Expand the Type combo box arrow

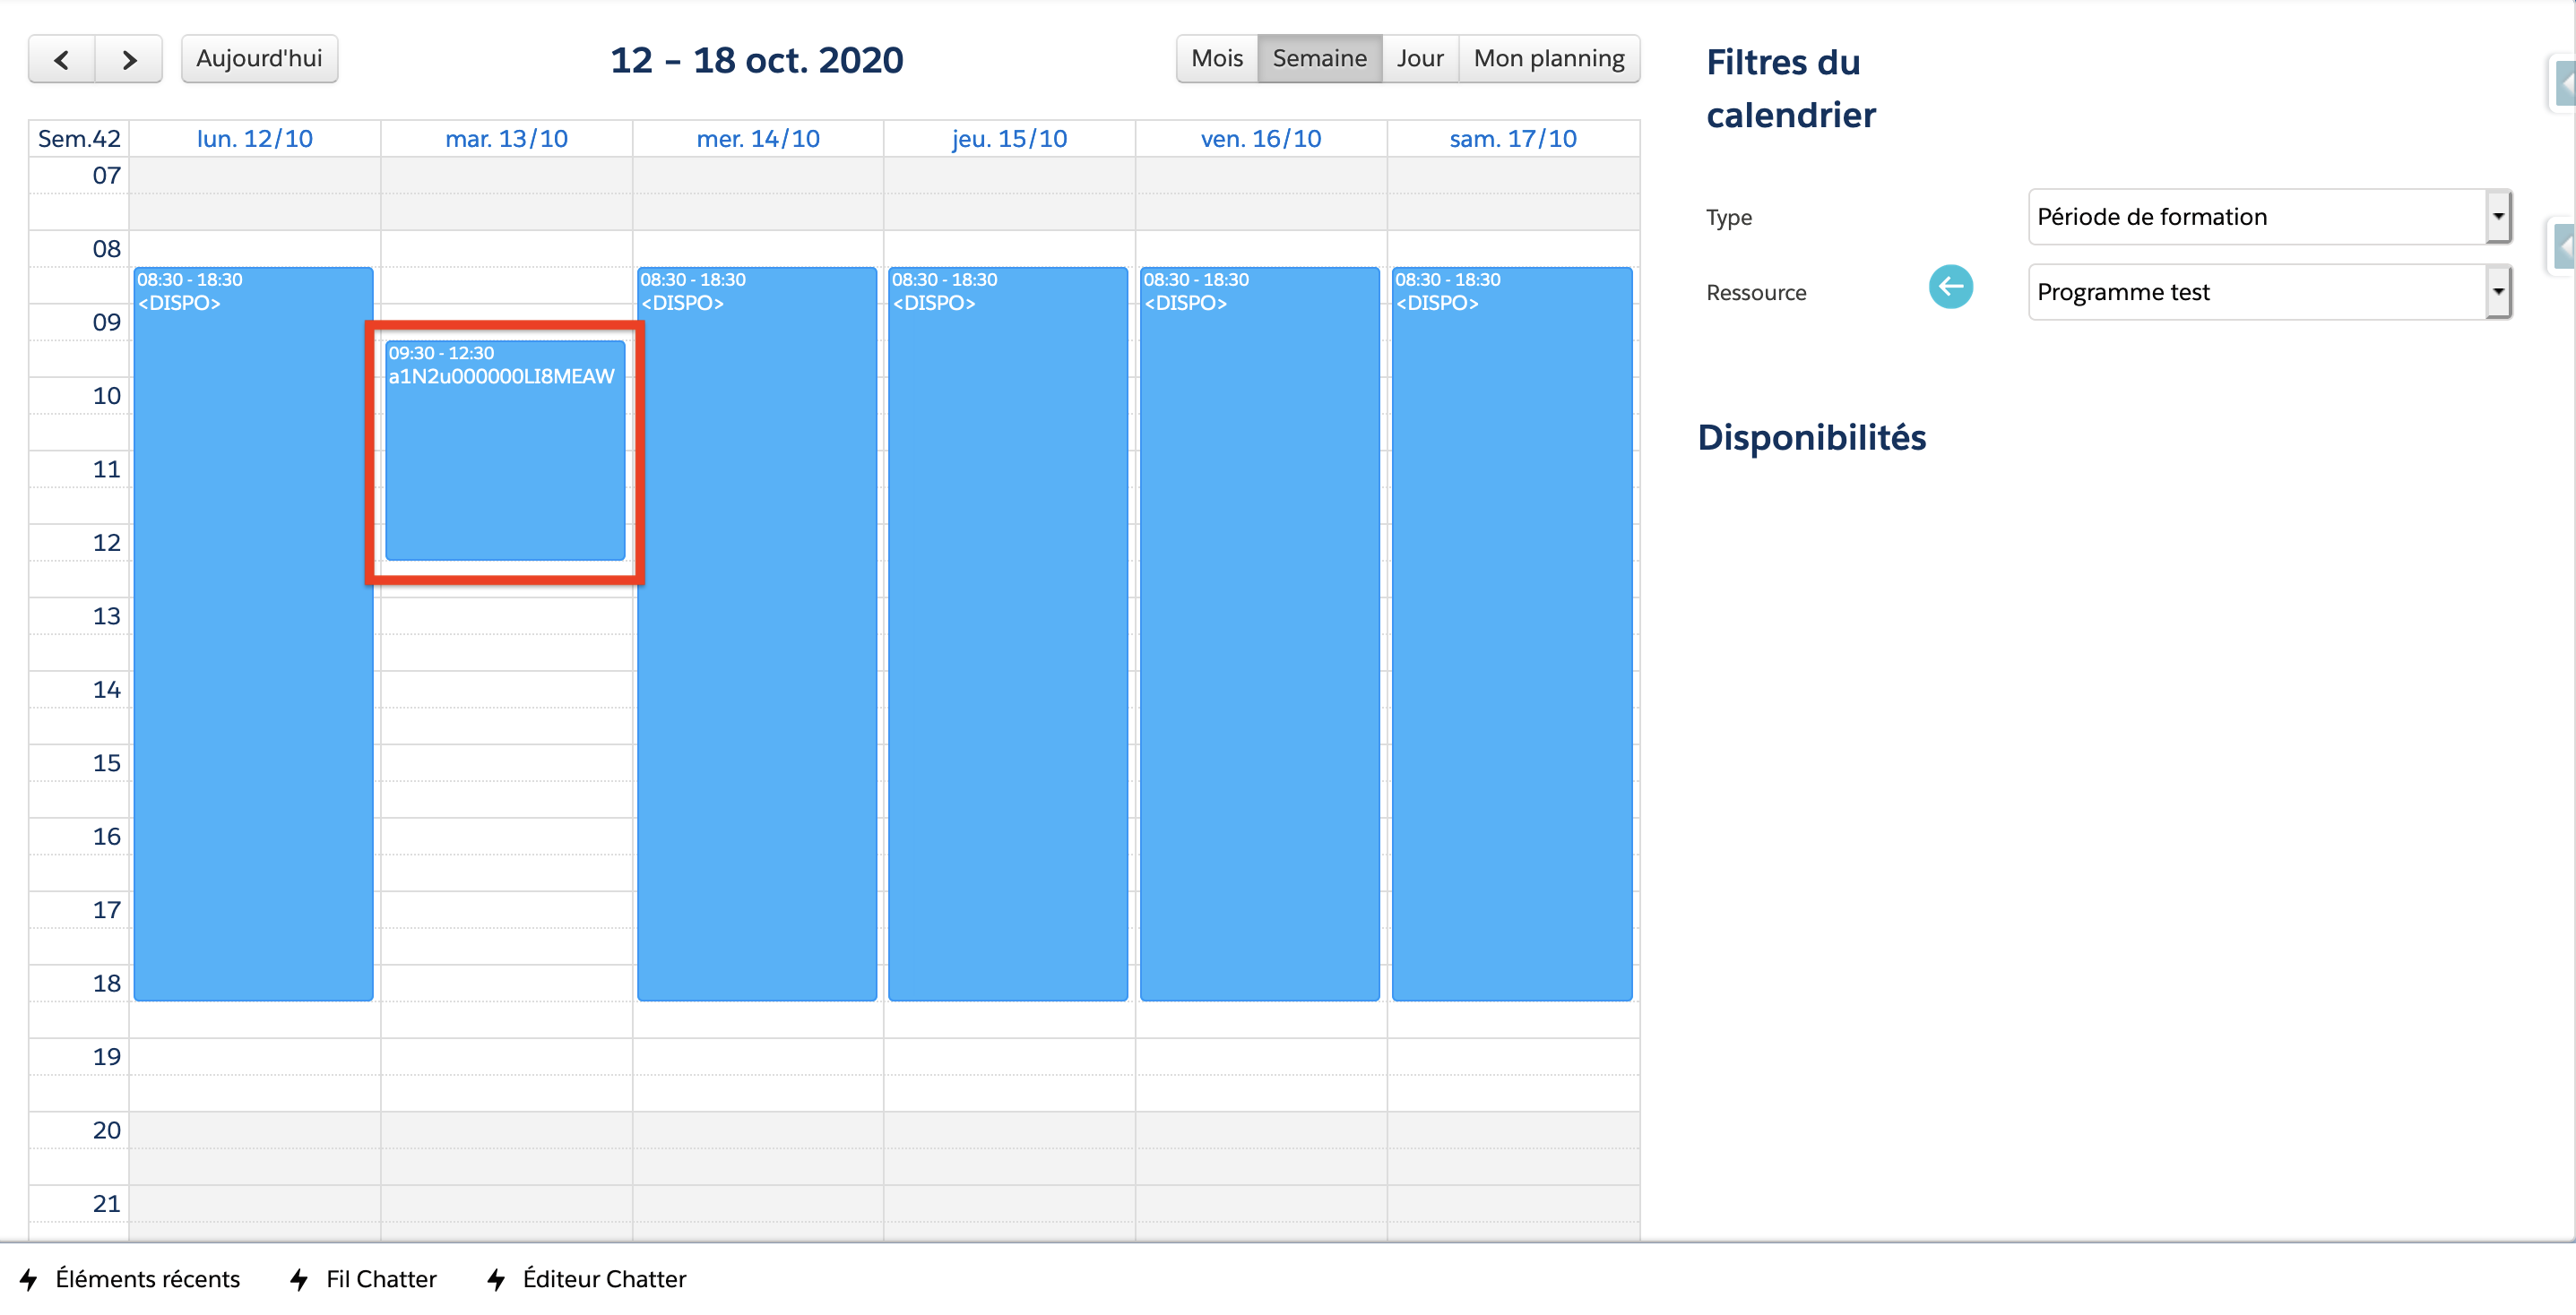click(2498, 216)
